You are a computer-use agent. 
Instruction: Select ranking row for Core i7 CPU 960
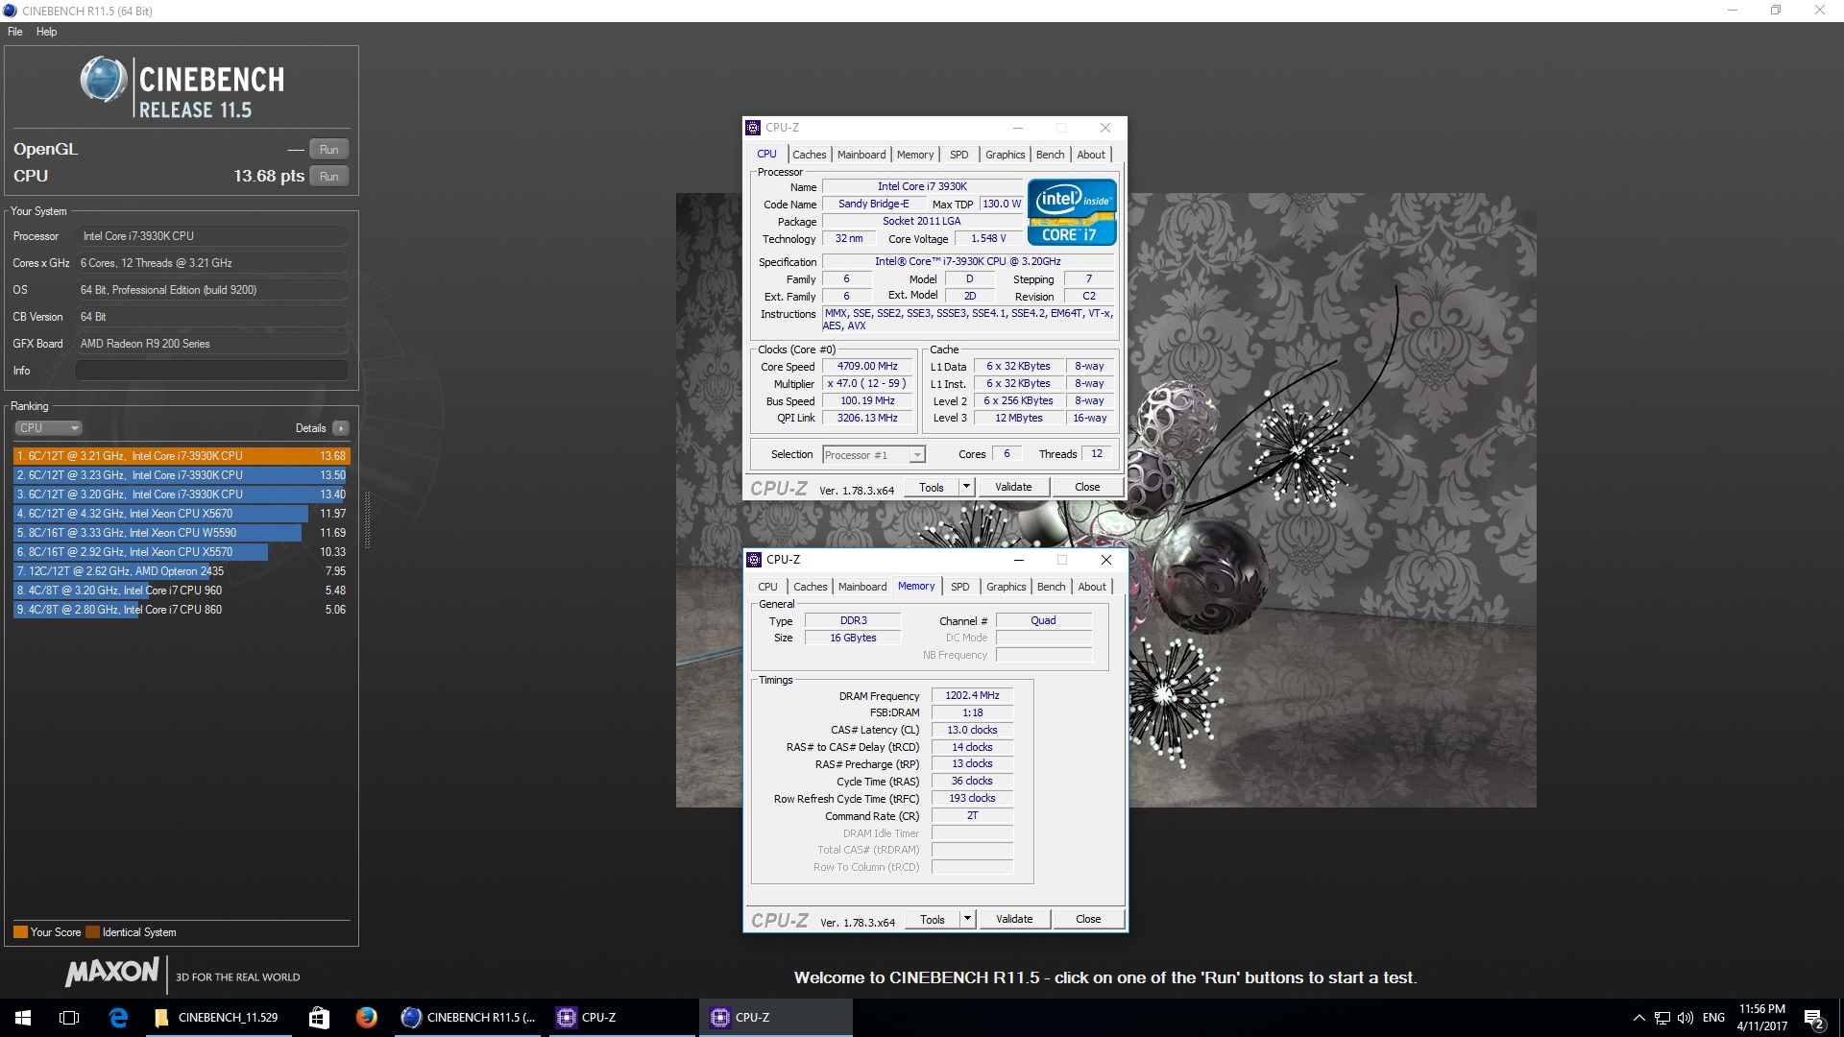pos(182,591)
